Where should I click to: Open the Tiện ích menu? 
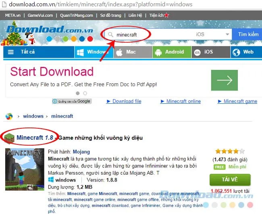156,15
